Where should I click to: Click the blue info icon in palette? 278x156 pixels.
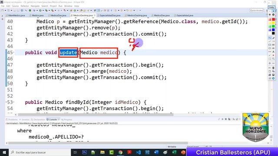[273, 78]
